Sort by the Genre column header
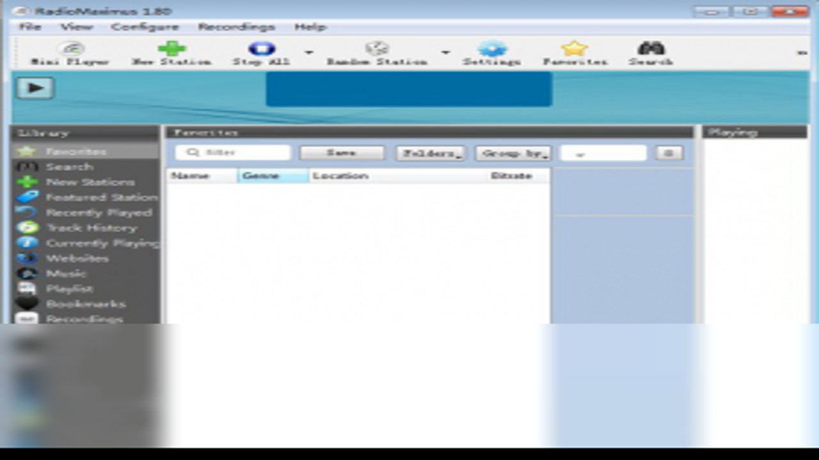This screenshot has height=460, width=819. 274,176
